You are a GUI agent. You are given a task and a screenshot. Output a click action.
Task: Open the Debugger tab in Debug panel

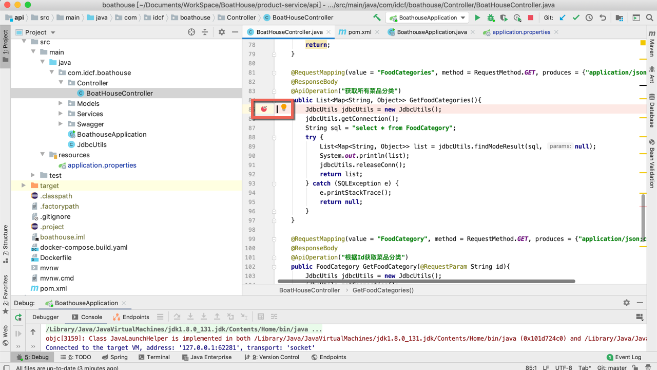point(45,317)
